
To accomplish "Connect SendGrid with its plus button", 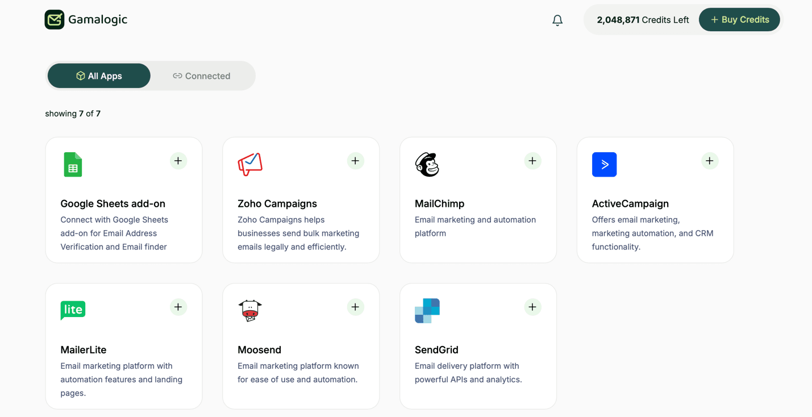I will 532,307.
